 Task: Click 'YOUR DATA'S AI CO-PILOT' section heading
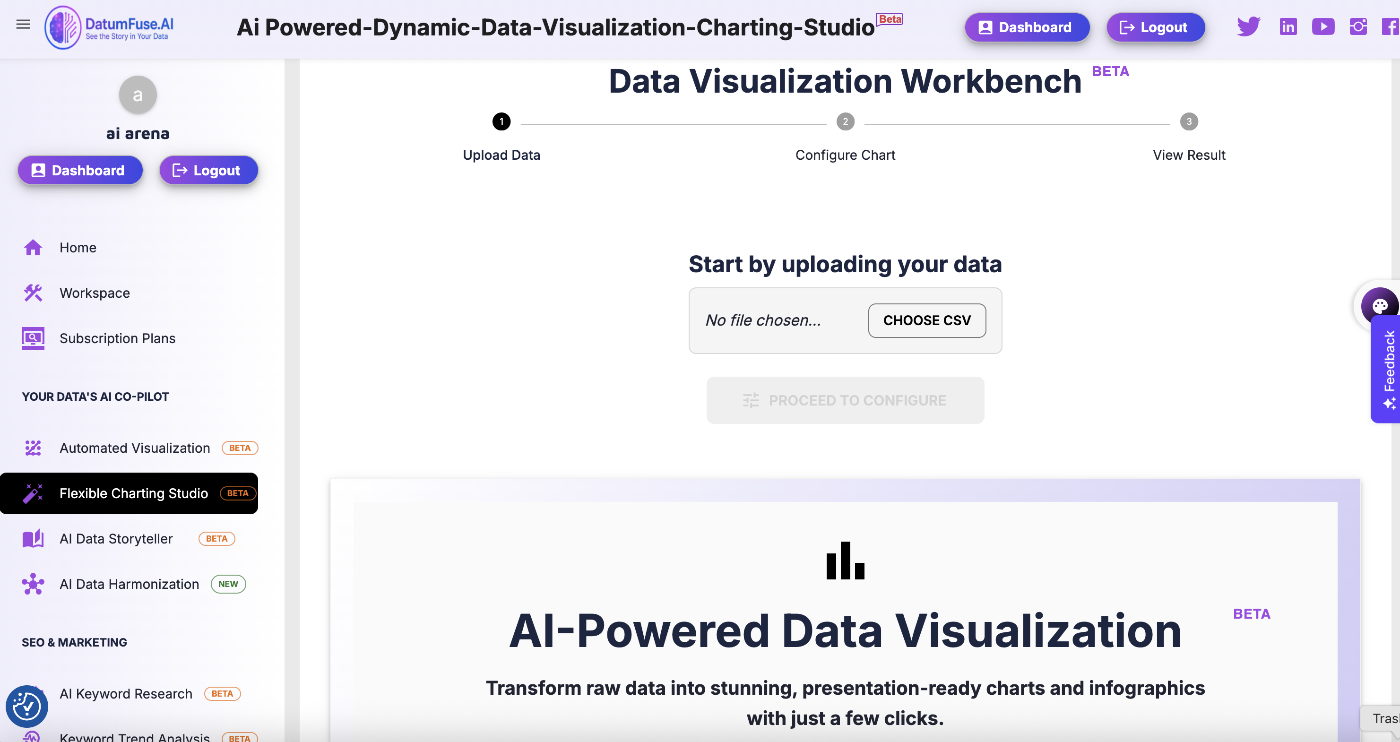(x=95, y=397)
